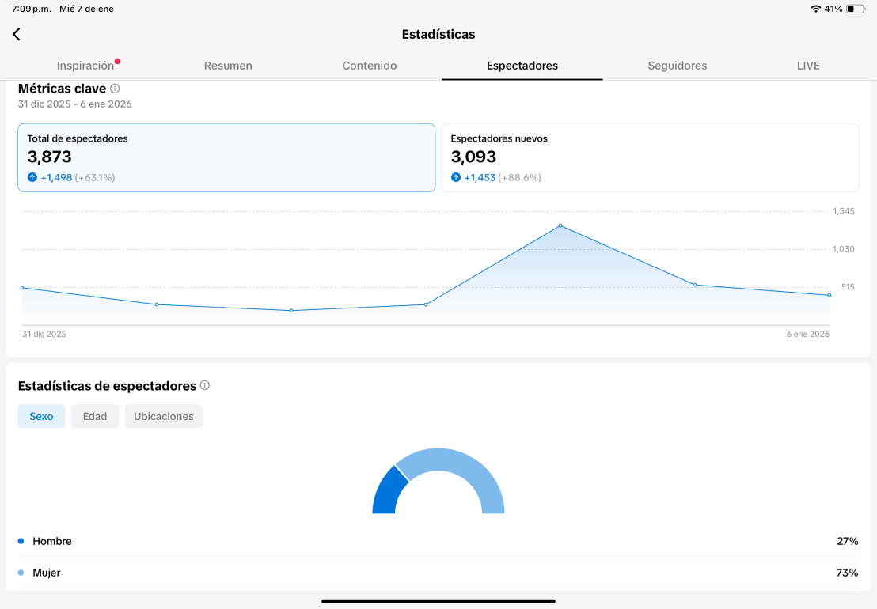
Task: Tap the +63.1% change text
Action: pos(95,177)
